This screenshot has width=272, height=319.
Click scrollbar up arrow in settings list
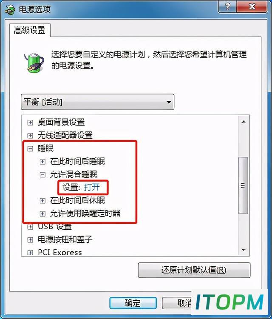(244, 122)
